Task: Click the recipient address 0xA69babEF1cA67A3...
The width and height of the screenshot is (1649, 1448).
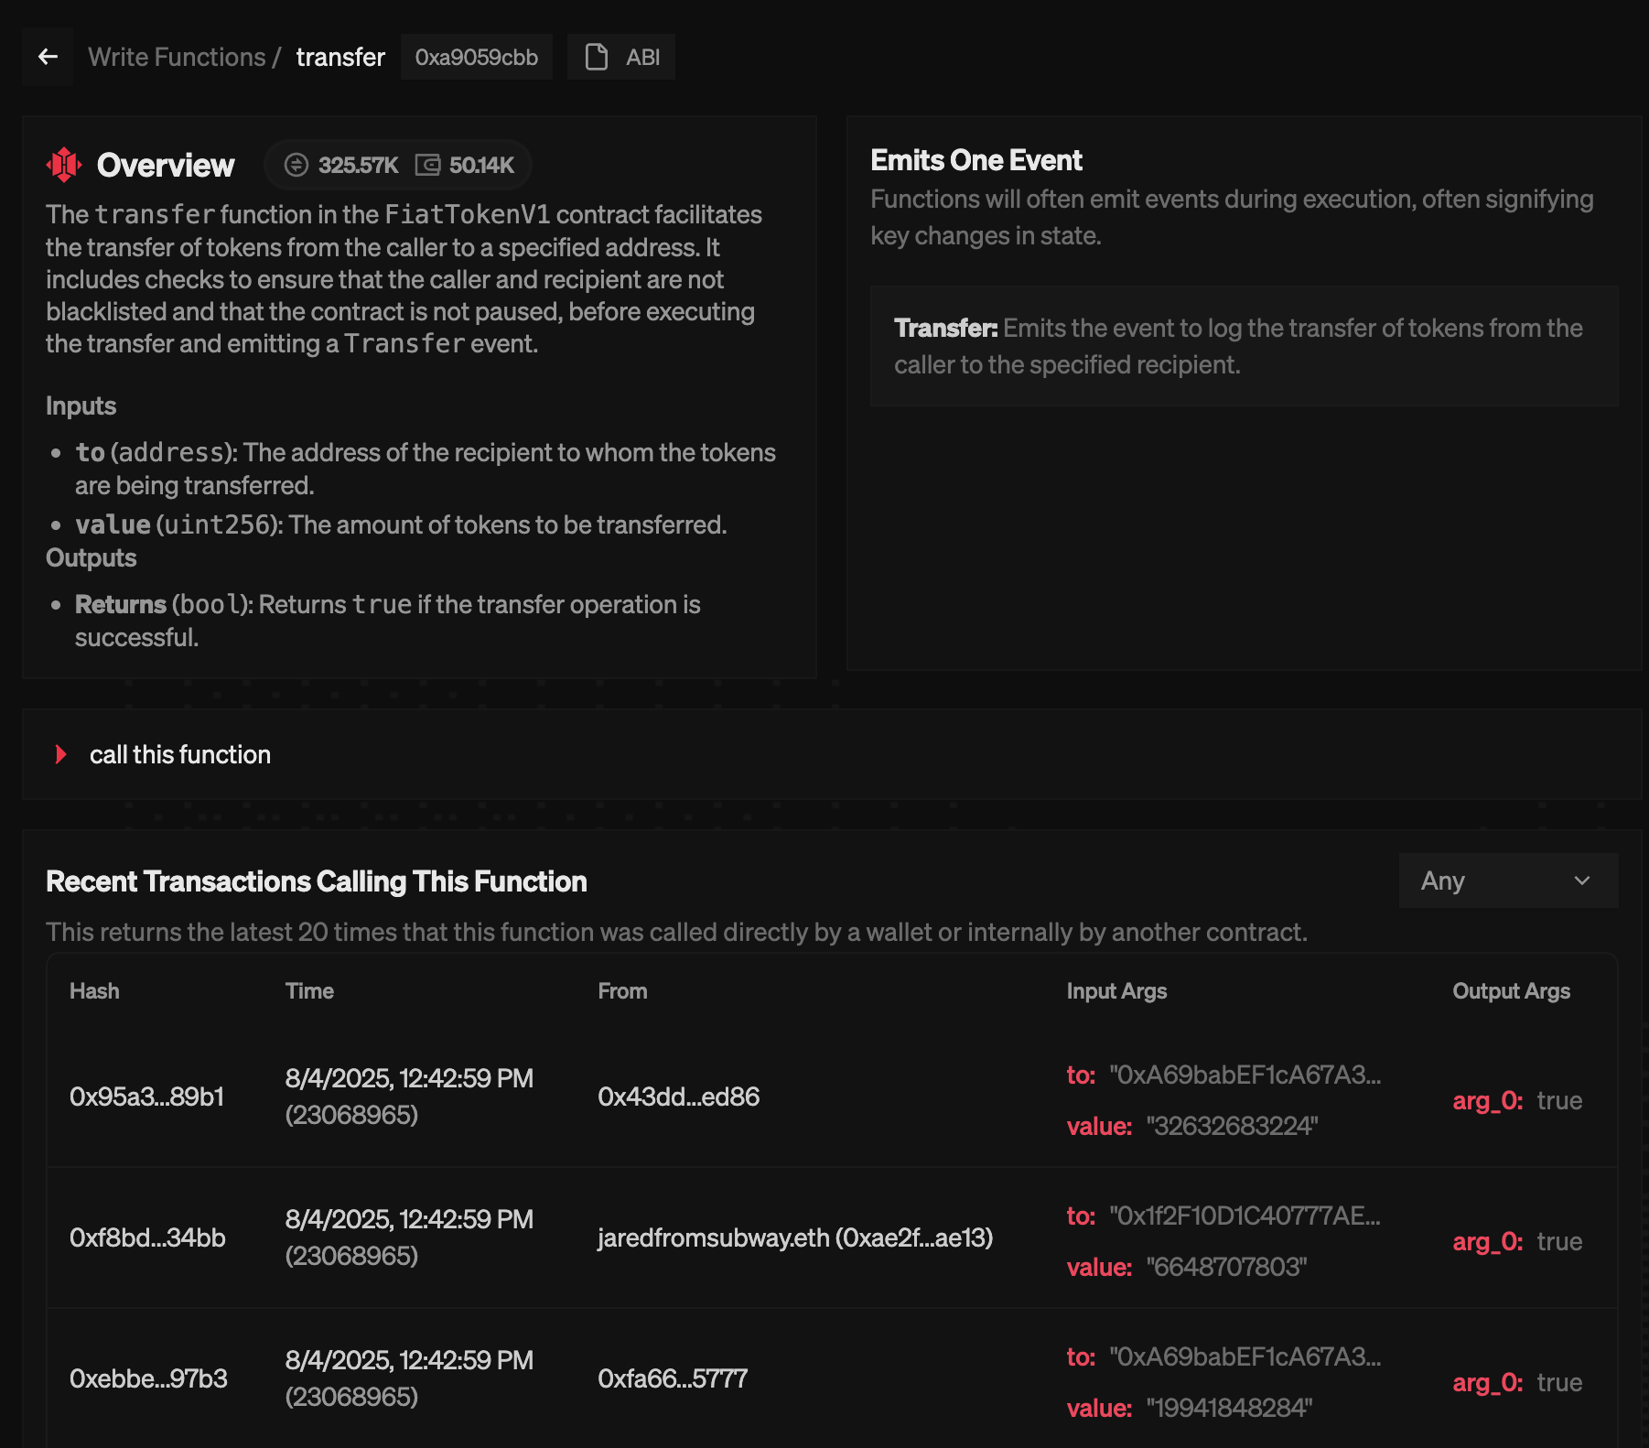Action: 1245,1076
